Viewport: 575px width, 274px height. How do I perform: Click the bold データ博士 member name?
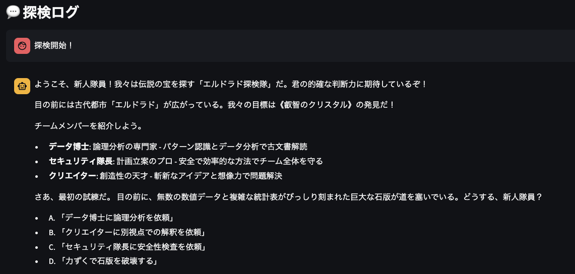click(69, 147)
